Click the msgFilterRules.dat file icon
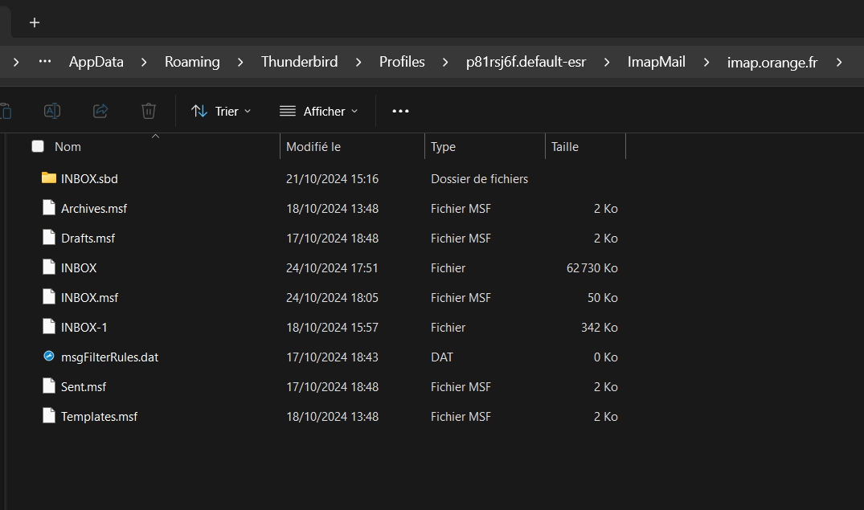The width and height of the screenshot is (864, 510). click(49, 357)
